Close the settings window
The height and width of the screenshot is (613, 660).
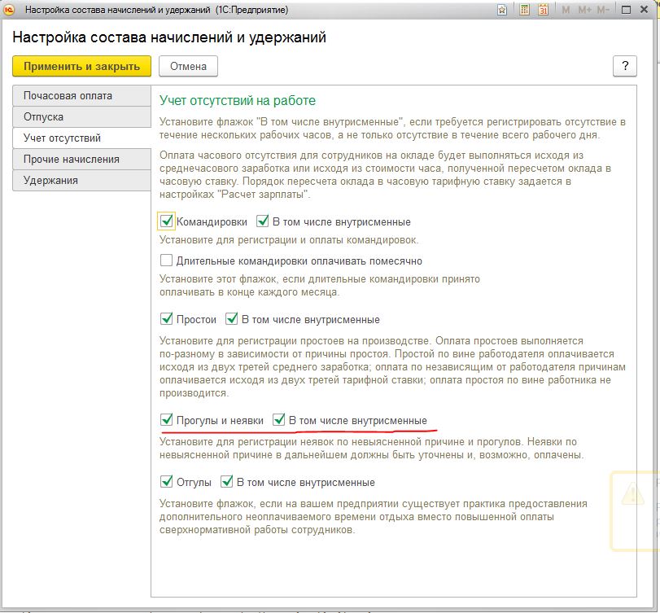[x=644, y=9]
